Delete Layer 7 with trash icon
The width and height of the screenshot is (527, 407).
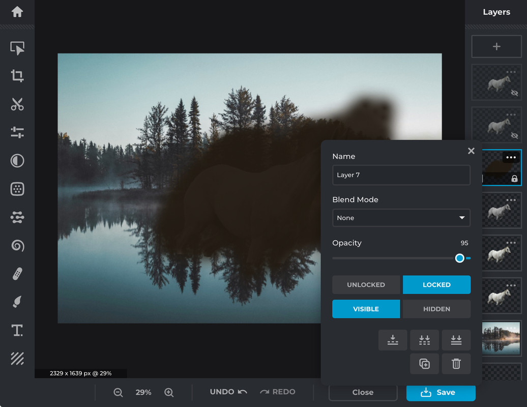[456, 364]
